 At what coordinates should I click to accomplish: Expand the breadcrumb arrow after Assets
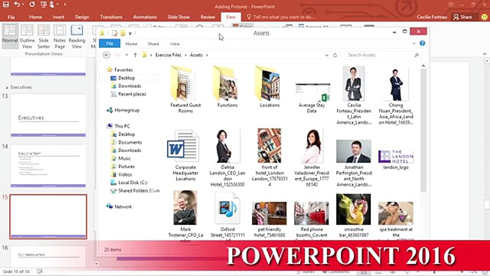click(207, 55)
